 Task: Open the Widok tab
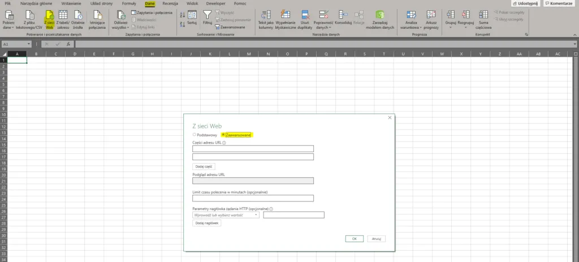(x=192, y=3)
